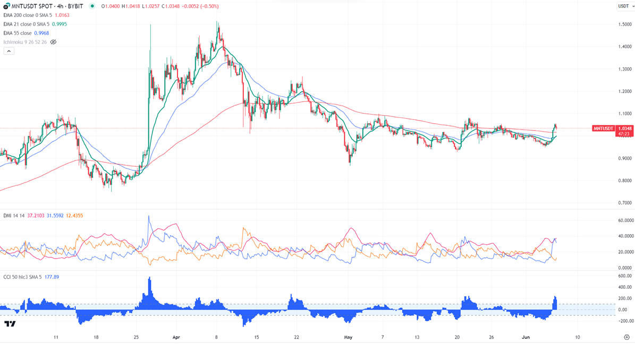Click DMI value 37.2103
This screenshot has width=635, height=344.
(36, 216)
